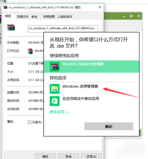
Task: Click WinRAR icon beside 打开方式
Action: click(x=30, y=51)
